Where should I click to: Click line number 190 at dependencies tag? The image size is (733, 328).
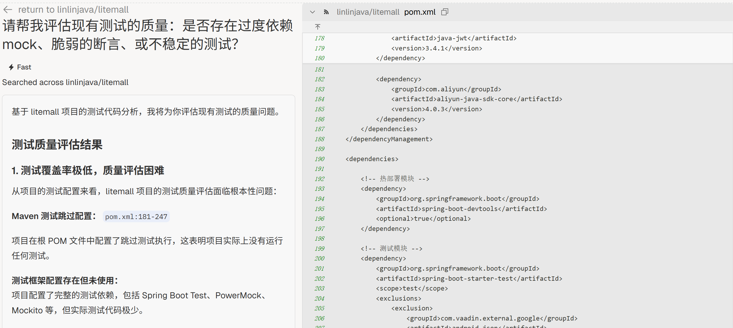pyautogui.click(x=319, y=159)
